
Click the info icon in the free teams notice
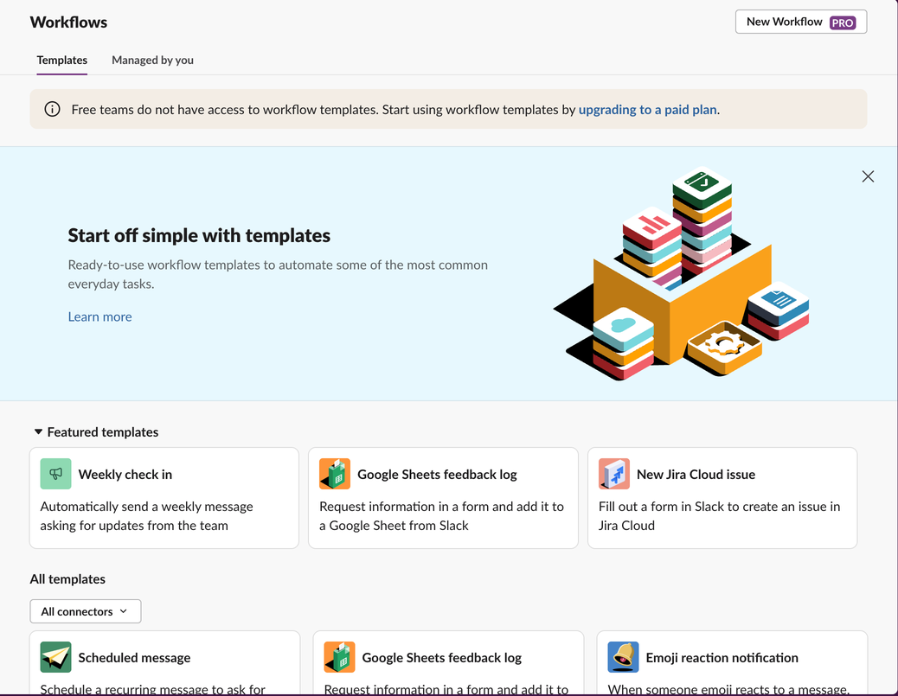click(x=52, y=109)
